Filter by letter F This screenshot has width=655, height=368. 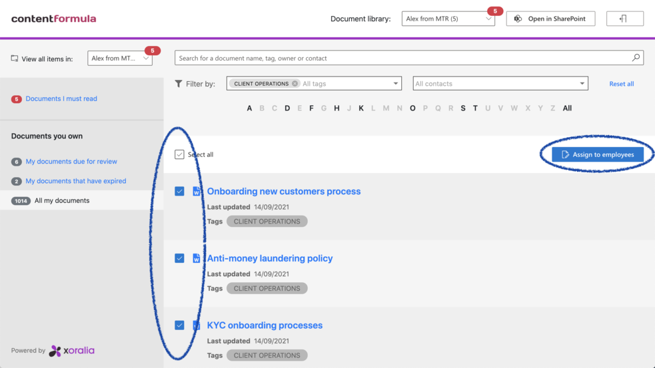tap(311, 108)
